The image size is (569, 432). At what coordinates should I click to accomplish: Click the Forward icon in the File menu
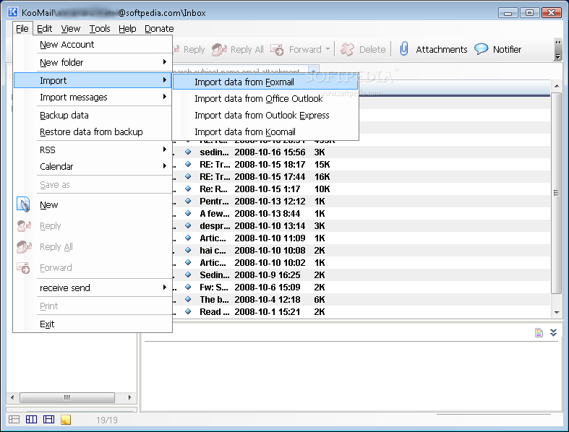[x=24, y=268]
